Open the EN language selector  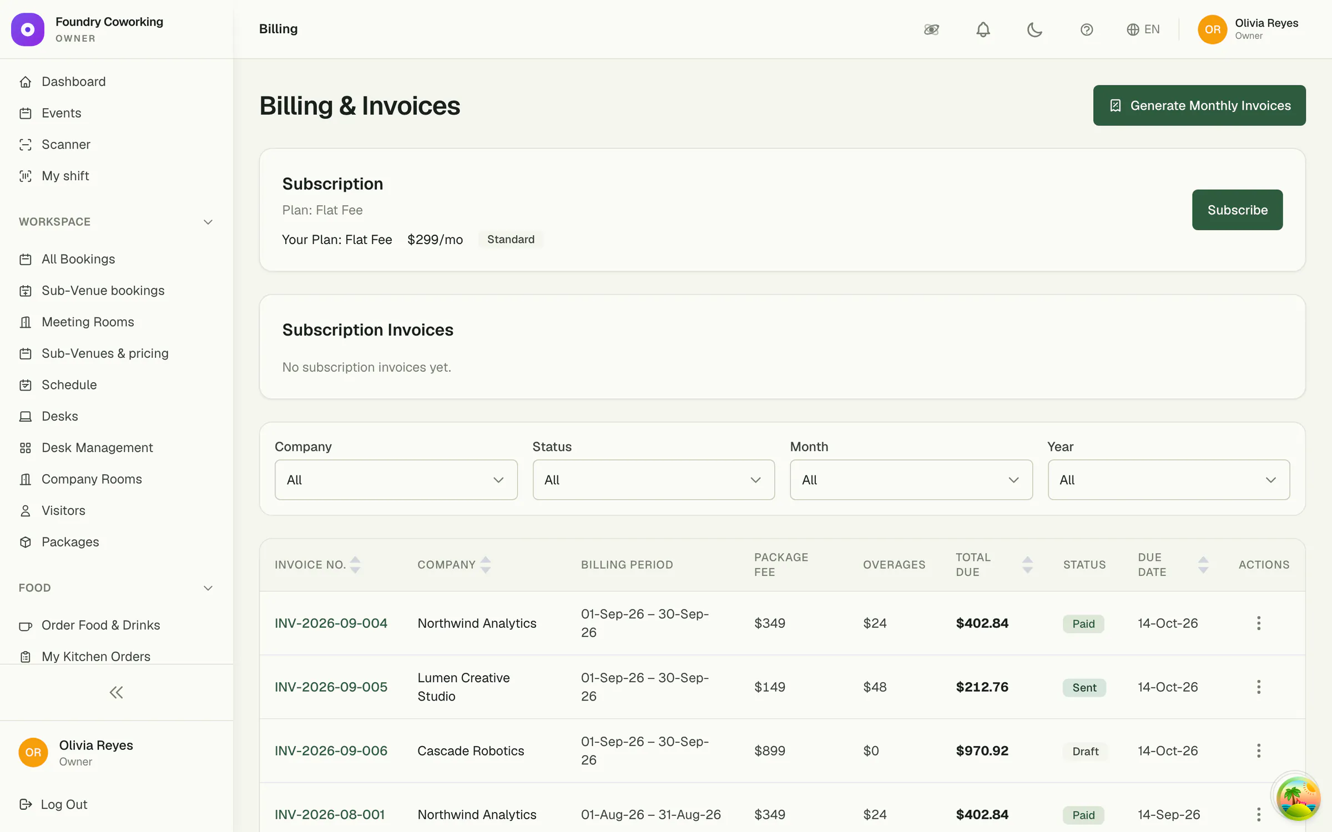click(1143, 29)
